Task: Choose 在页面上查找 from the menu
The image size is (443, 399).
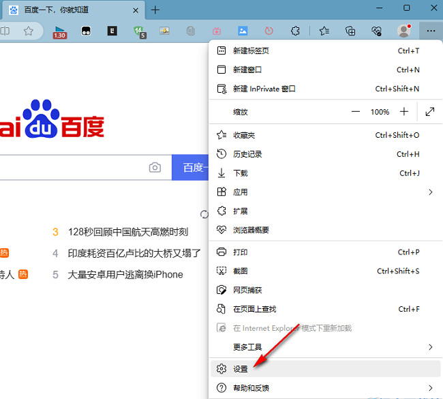Action: [326, 309]
